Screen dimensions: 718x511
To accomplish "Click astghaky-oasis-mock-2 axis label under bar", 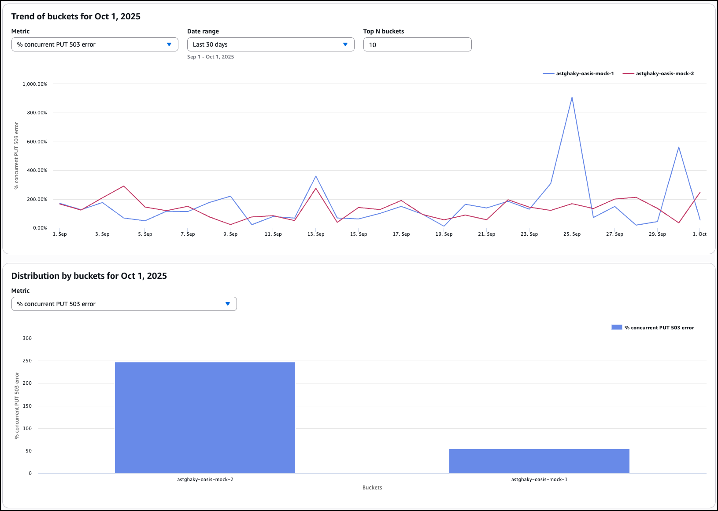I will pos(205,479).
